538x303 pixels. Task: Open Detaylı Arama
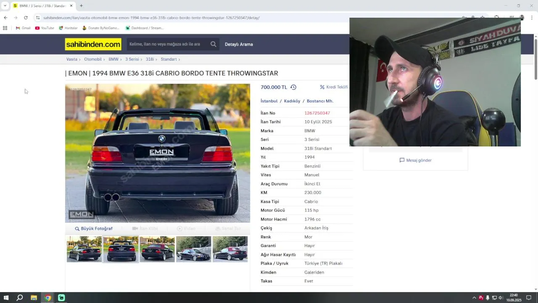point(239,44)
